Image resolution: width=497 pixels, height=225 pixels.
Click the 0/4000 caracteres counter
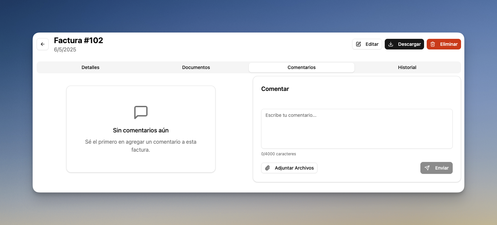pyautogui.click(x=278, y=154)
